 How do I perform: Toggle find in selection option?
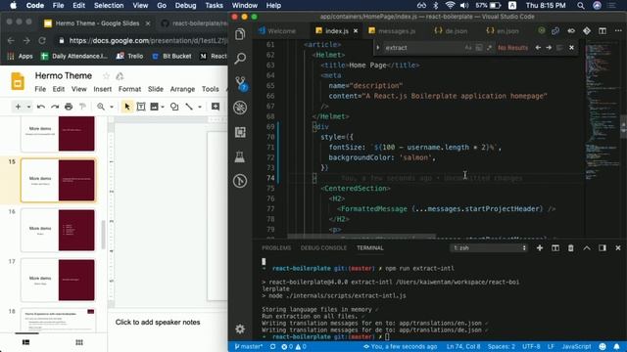tap(559, 48)
